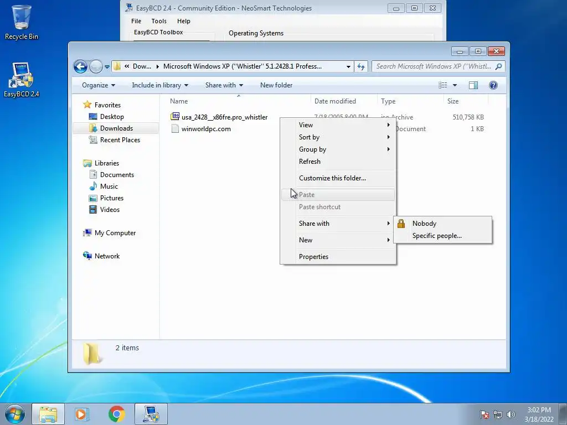
Task: Open the Organize menu
Action: (x=99, y=85)
